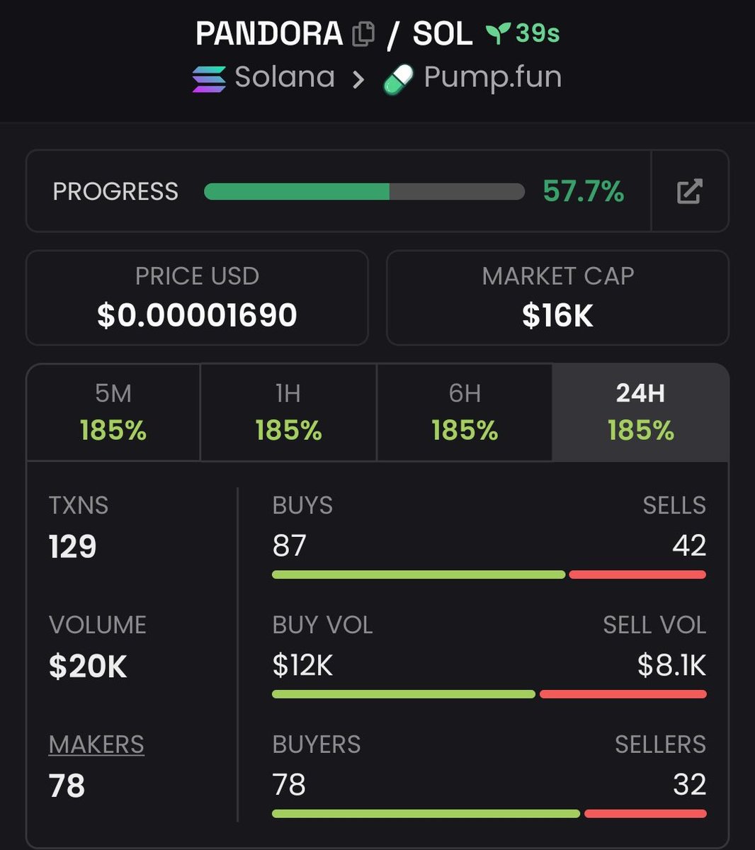Click the buys versus sells ratio bar
The width and height of the screenshot is (755, 850).
(x=489, y=574)
